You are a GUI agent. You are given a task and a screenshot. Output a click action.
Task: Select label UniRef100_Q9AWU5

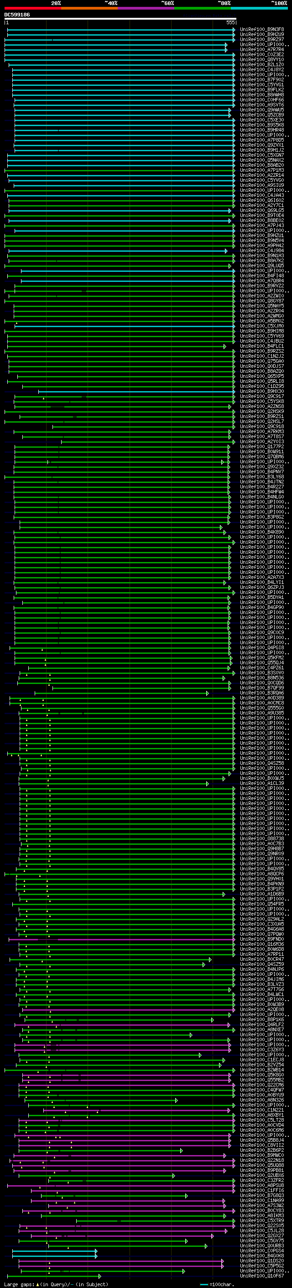[x=262, y=110]
